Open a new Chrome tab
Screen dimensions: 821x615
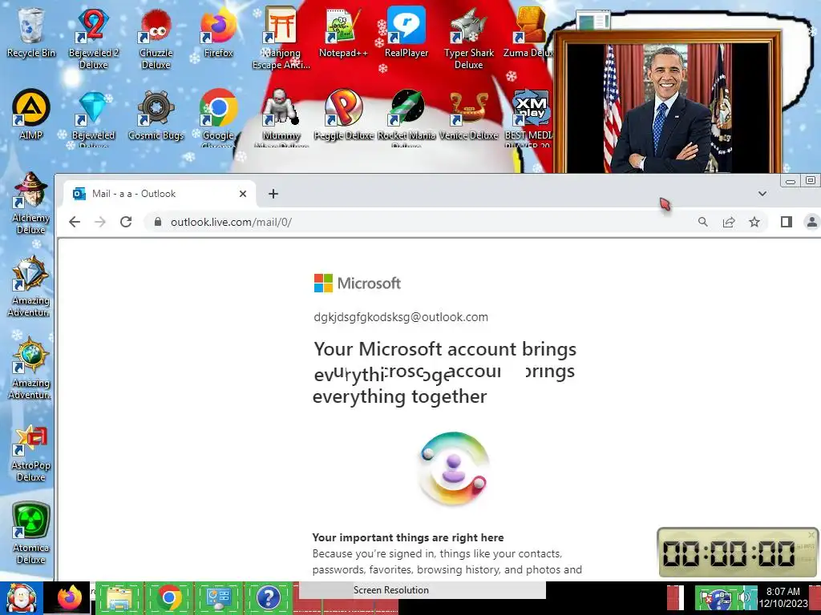click(x=273, y=194)
